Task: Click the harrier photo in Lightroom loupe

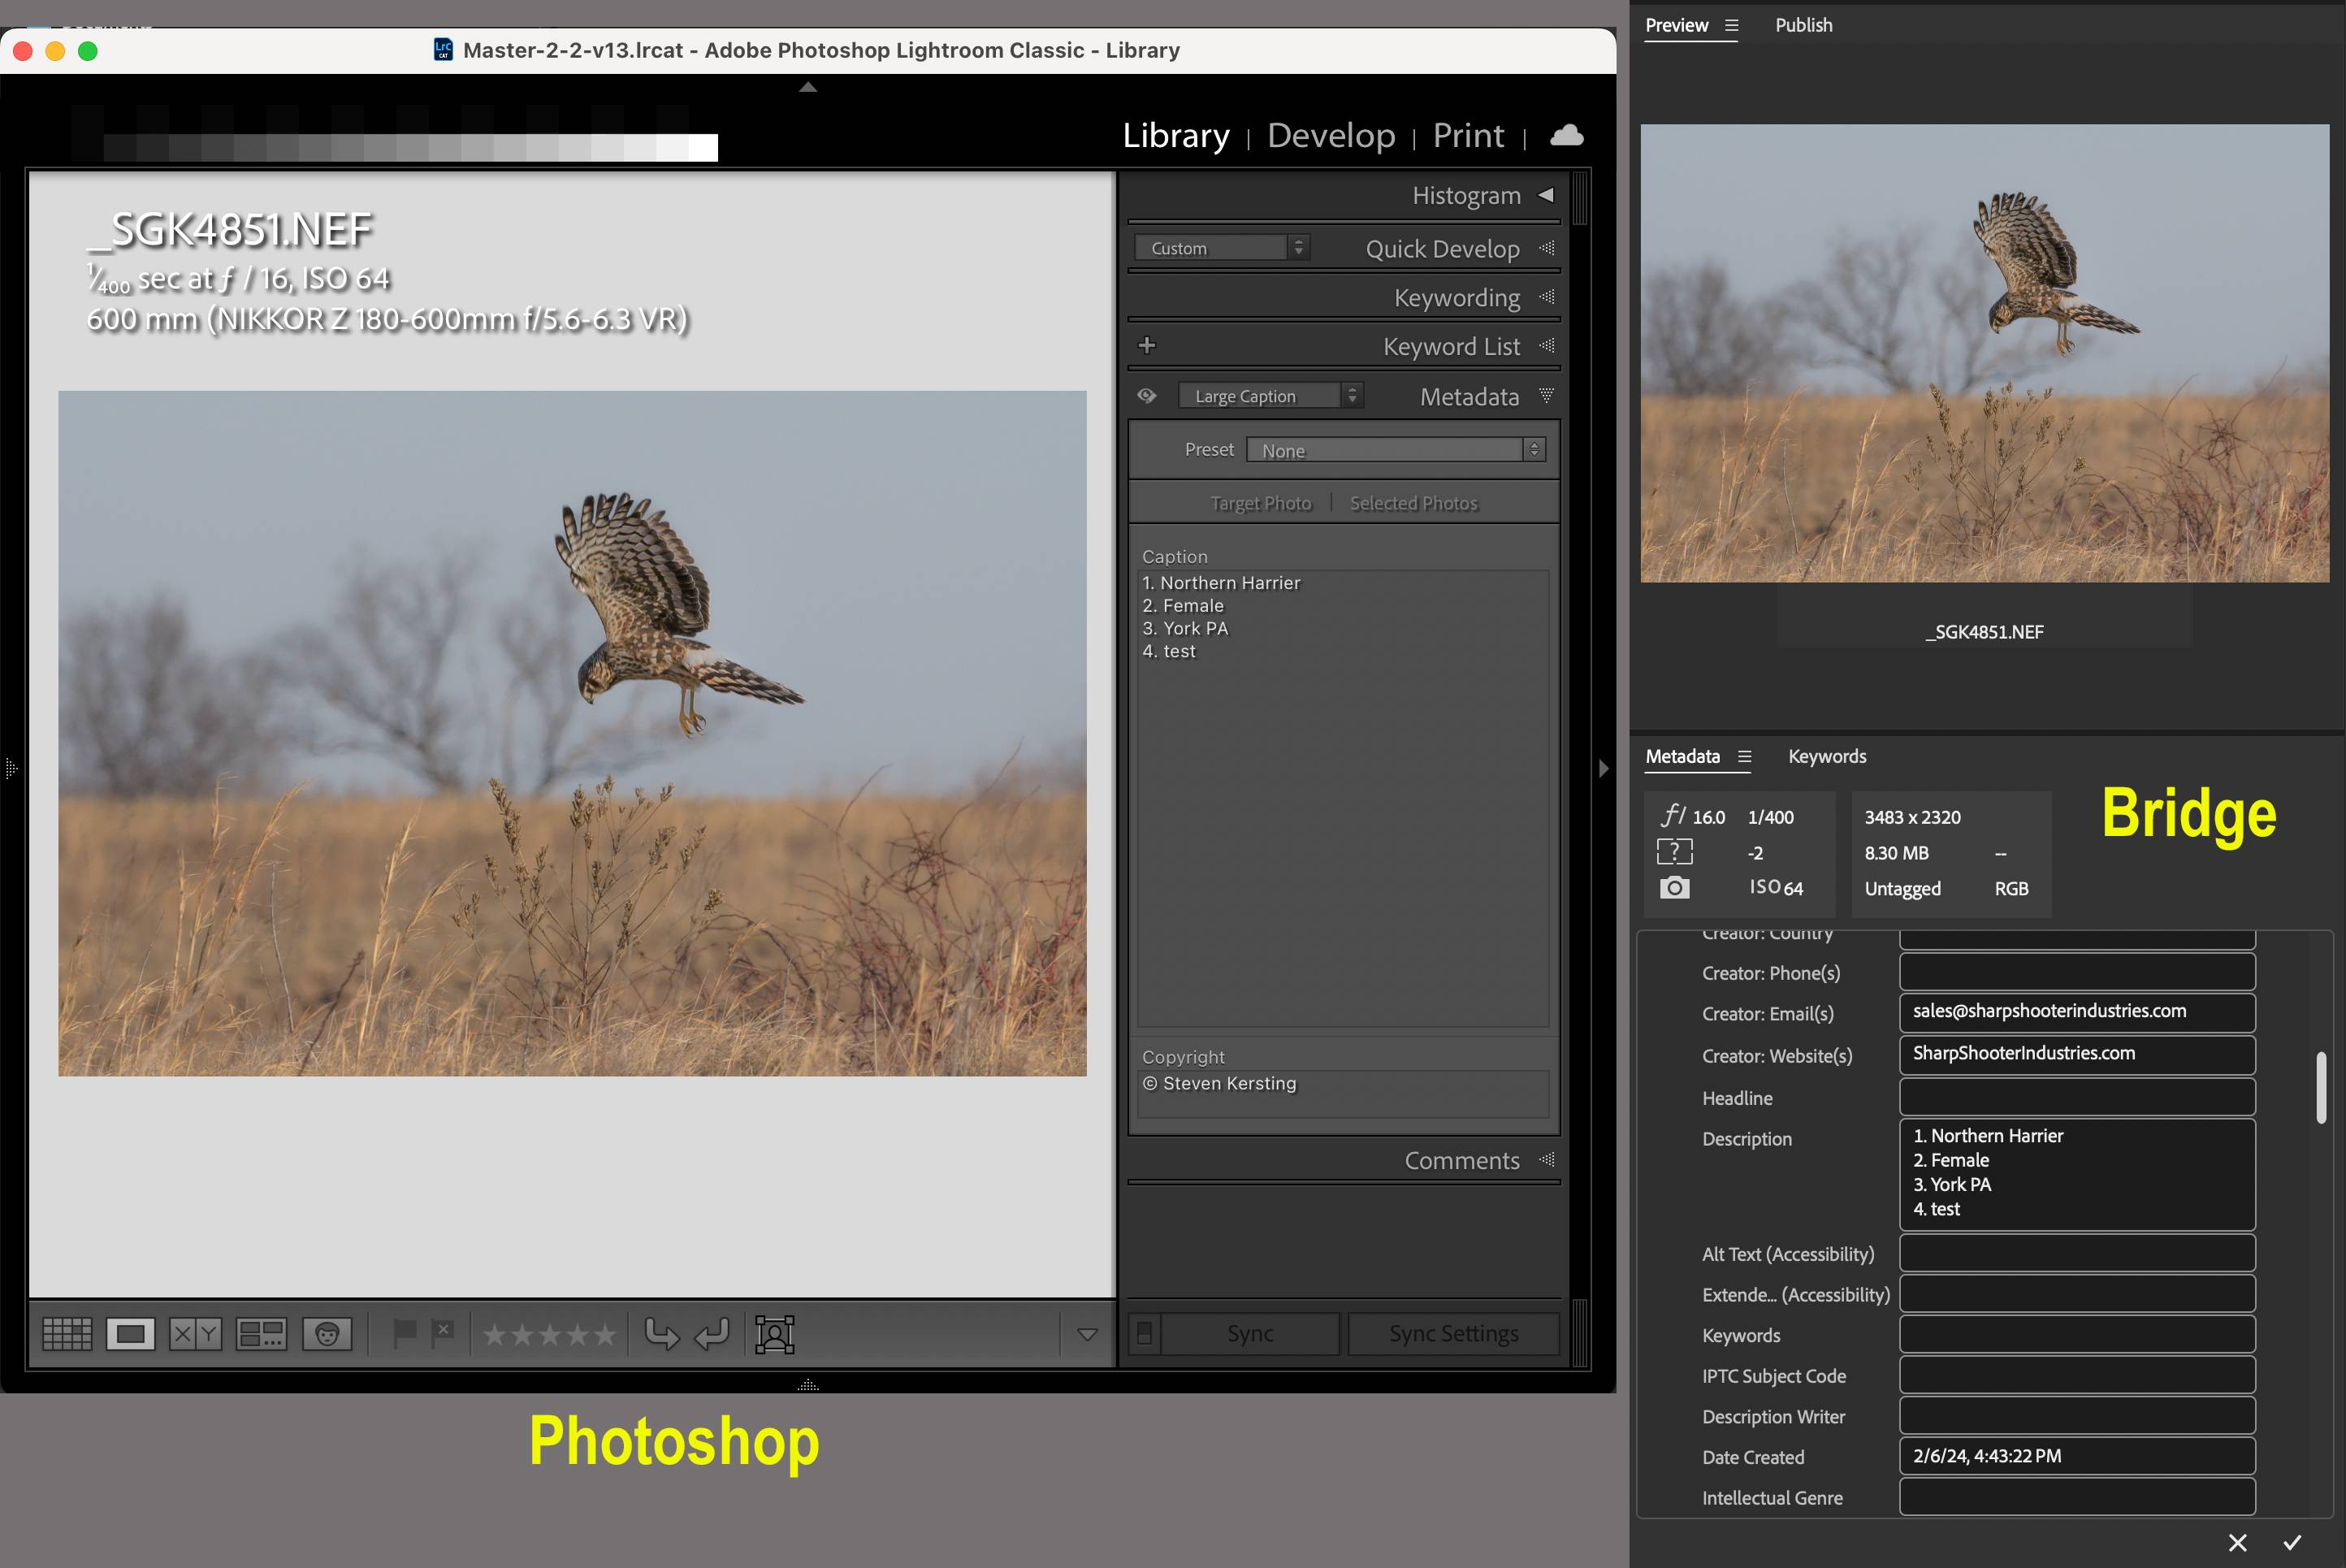Action: tap(572, 733)
